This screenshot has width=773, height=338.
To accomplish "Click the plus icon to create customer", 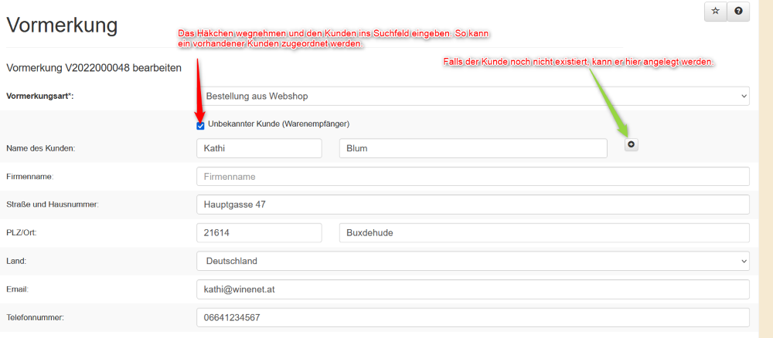I will [632, 144].
